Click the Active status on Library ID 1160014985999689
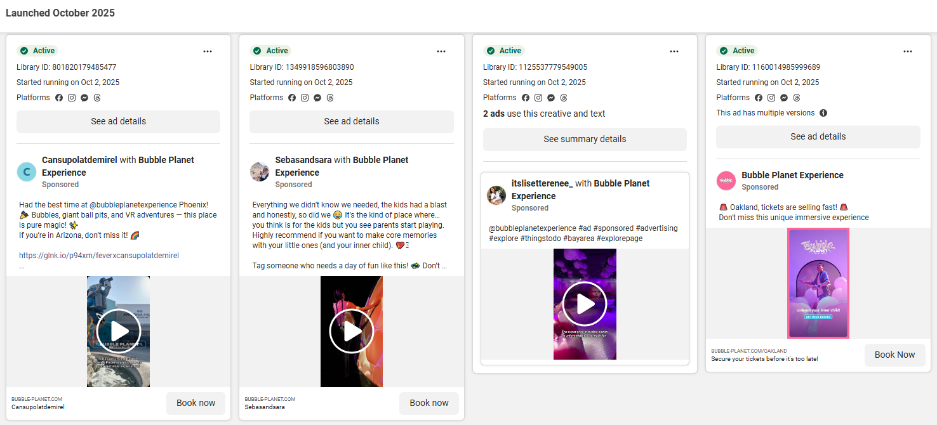 pos(738,51)
